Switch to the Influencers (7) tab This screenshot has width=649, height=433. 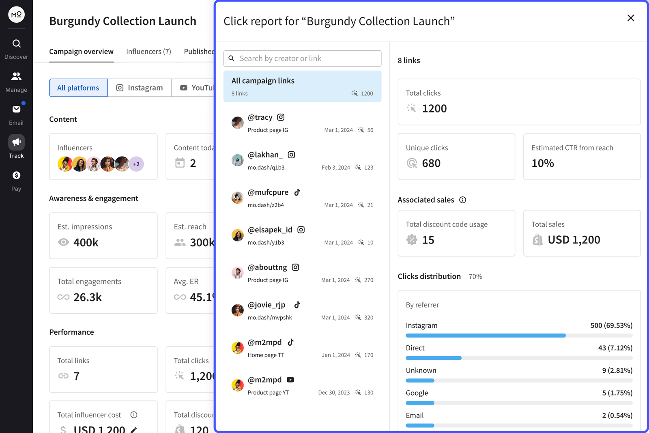click(148, 52)
